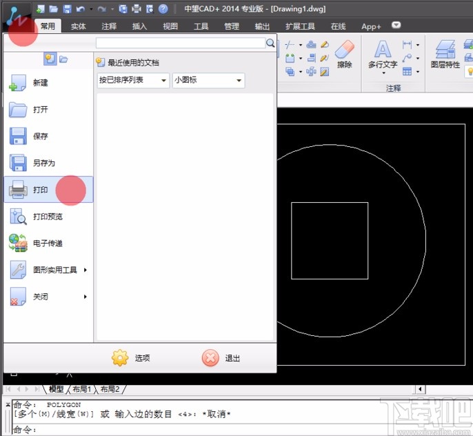Click the magnifier search icon in menu

(x=270, y=43)
